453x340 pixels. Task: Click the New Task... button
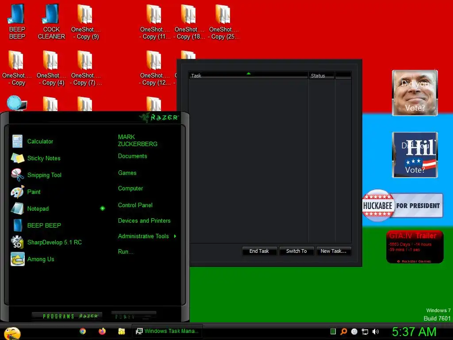(334, 251)
